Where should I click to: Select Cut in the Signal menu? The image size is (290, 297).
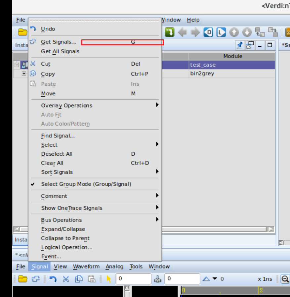tap(95, 64)
